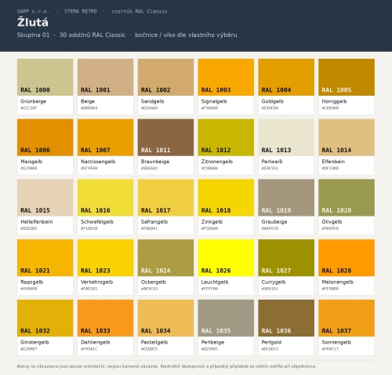The image size is (392, 375).
Task: Choose the RAL 1002 Sandgelb swatch
Action: coord(165,86)
